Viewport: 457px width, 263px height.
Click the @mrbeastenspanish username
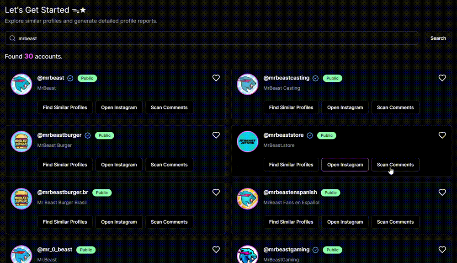[x=290, y=192]
